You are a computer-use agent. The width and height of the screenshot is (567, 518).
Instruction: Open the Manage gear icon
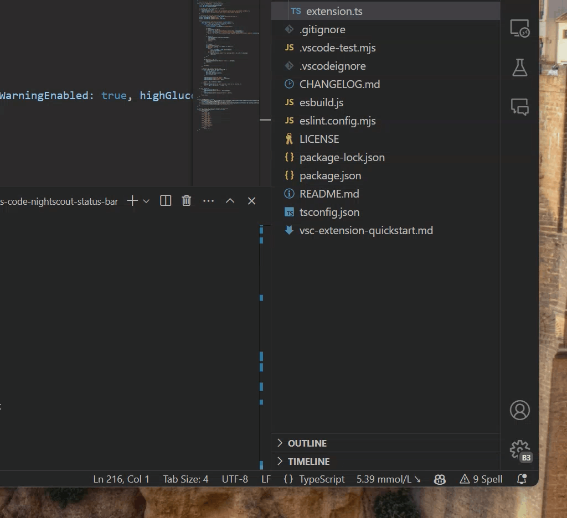[x=520, y=450]
